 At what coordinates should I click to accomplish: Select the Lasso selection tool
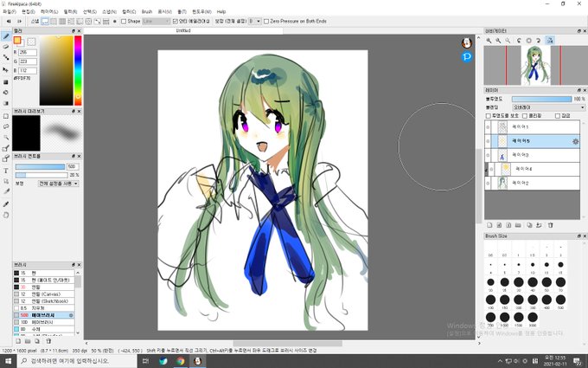[6, 126]
